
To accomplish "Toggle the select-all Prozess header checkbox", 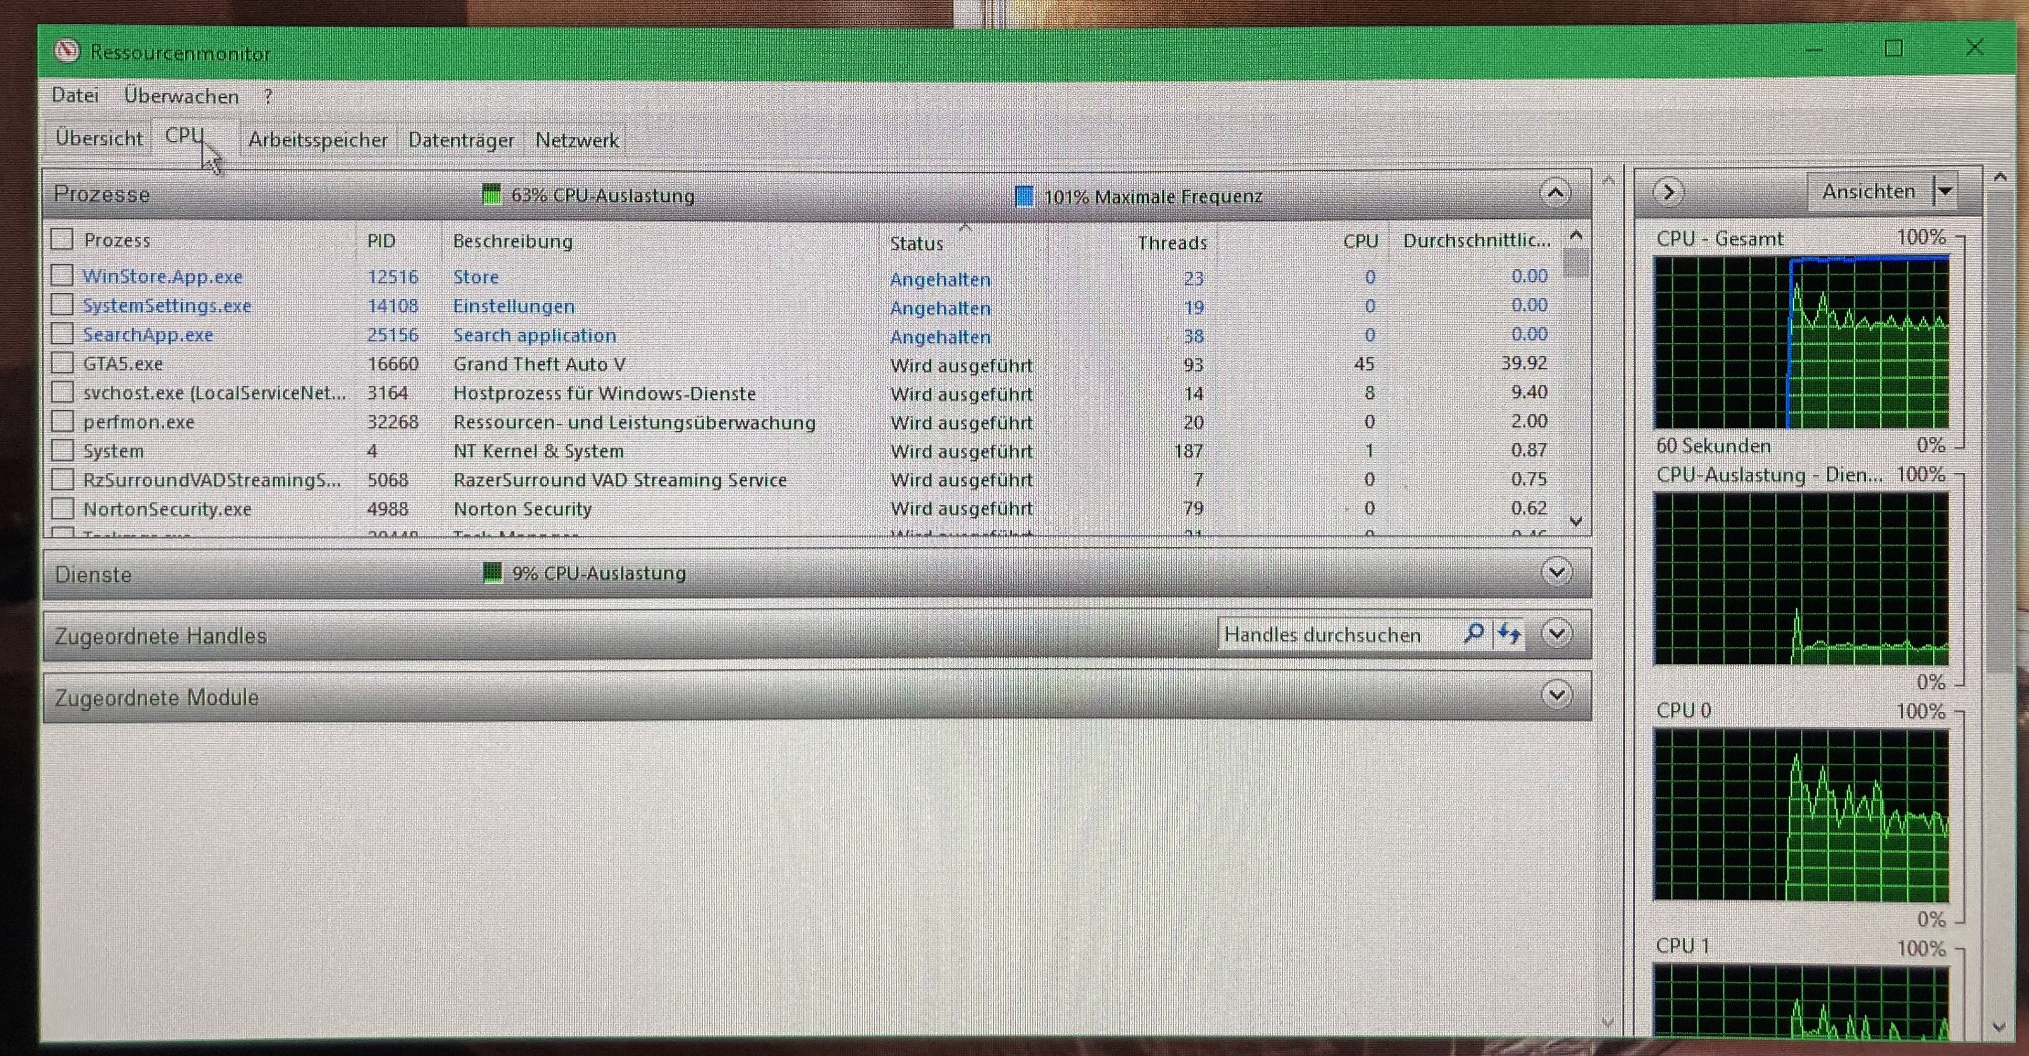I will point(62,239).
